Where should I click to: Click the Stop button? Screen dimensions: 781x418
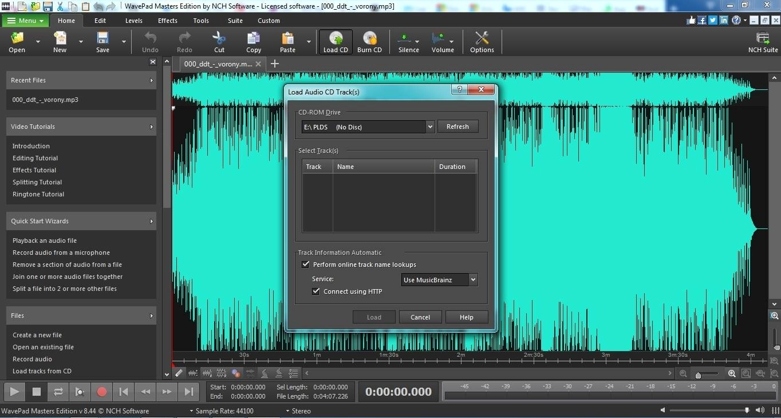pyautogui.click(x=36, y=392)
